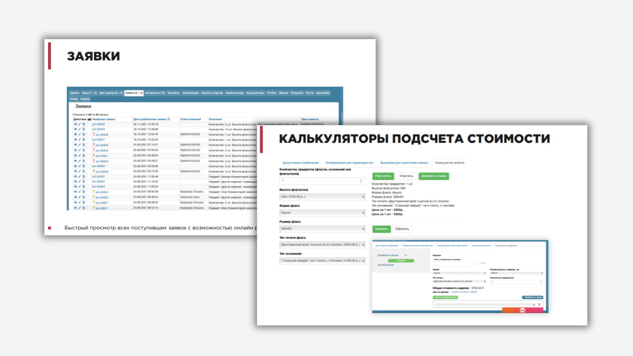Screen dimensions: 633x356
Task: Expand the Форма флага dropdown showing Крыло
Action: click(322, 213)
